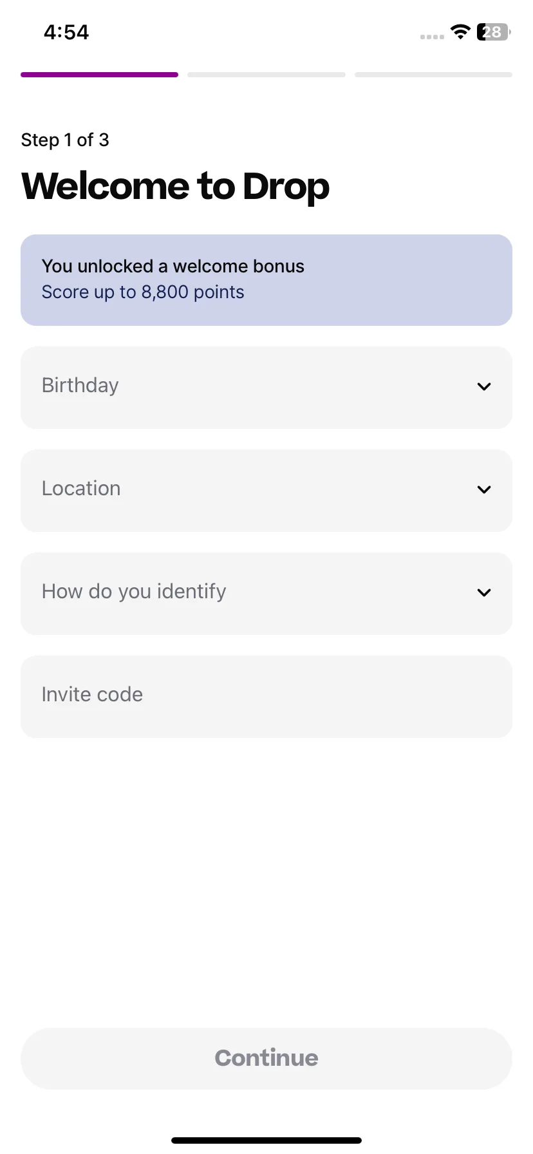The height and width of the screenshot is (1154, 533).
Task: Tap the Welcome to Drop heading
Action: click(x=175, y=187)
